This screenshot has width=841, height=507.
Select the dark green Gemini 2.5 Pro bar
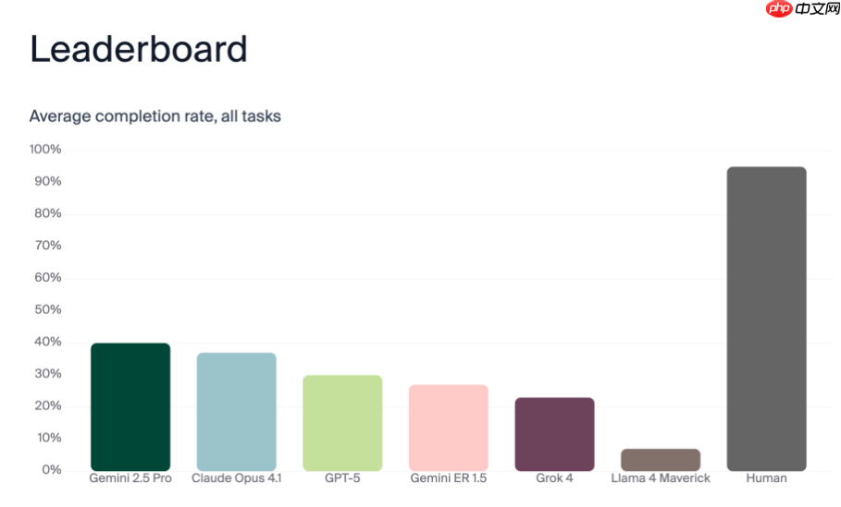click(130, 406)
